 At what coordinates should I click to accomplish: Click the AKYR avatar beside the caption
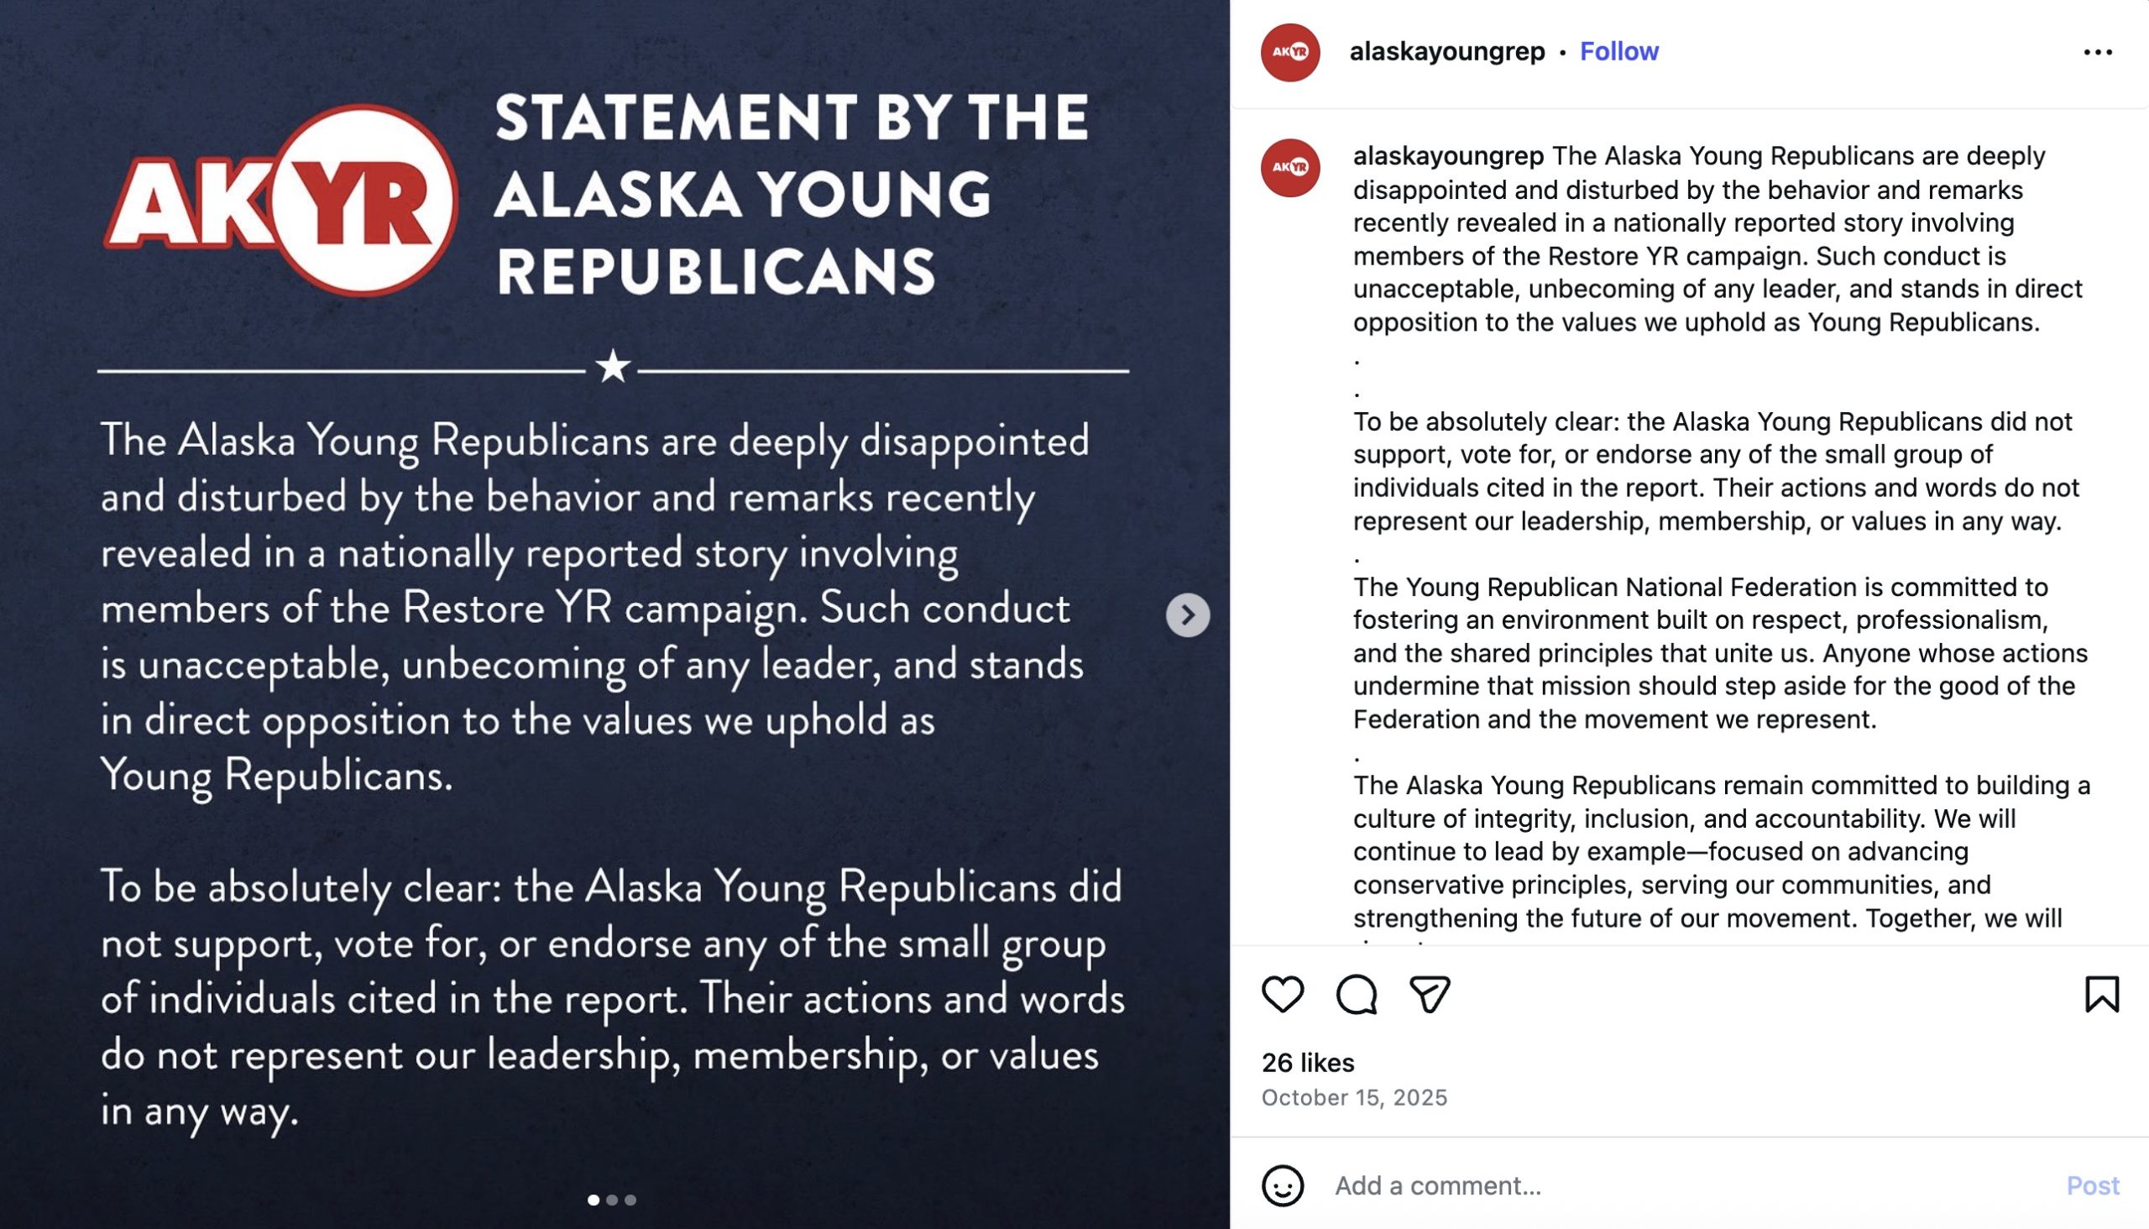pyautogui.click(x=1289, y=168)
